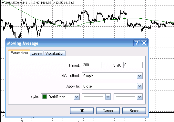Click the XAUUSDpro,H1 chart title text
The height and width of the screenshot is (122, 174).
pyautogui.click(x=16, y=3)
